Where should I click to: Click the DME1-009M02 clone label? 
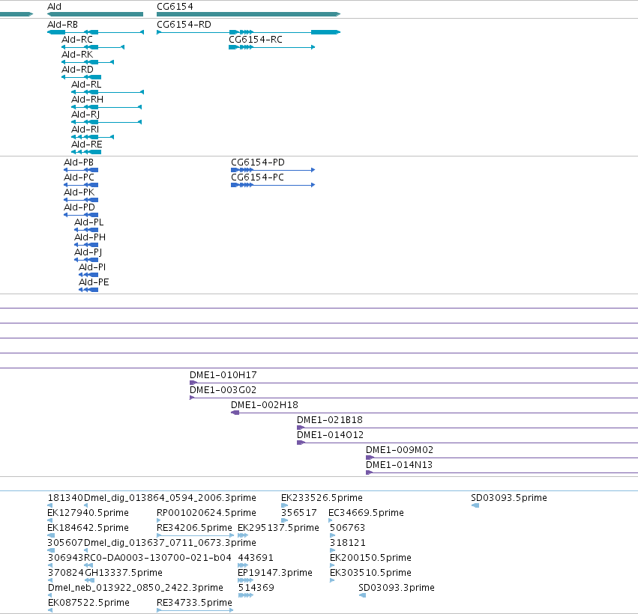pos(400,450)
